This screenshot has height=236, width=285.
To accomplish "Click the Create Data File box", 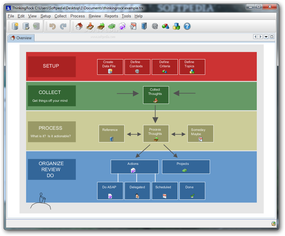I will [x=110, y=67].
